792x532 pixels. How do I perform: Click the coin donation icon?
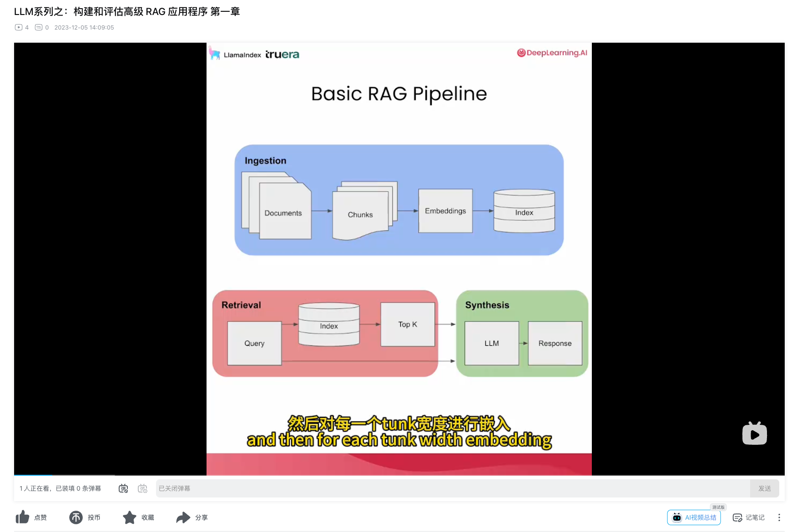(x=76, y=517)
